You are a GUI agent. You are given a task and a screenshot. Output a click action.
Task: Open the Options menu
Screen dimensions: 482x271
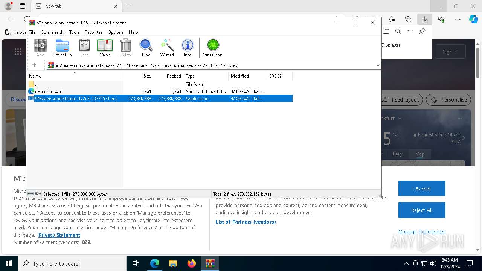tap(116, 32)
